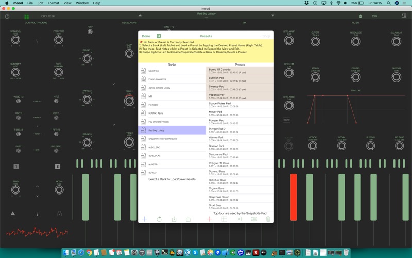Load the Polygon FM Bass preset

click(240, 164)
